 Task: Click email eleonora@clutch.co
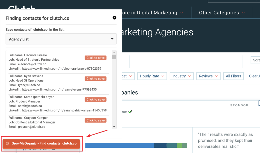32,64
